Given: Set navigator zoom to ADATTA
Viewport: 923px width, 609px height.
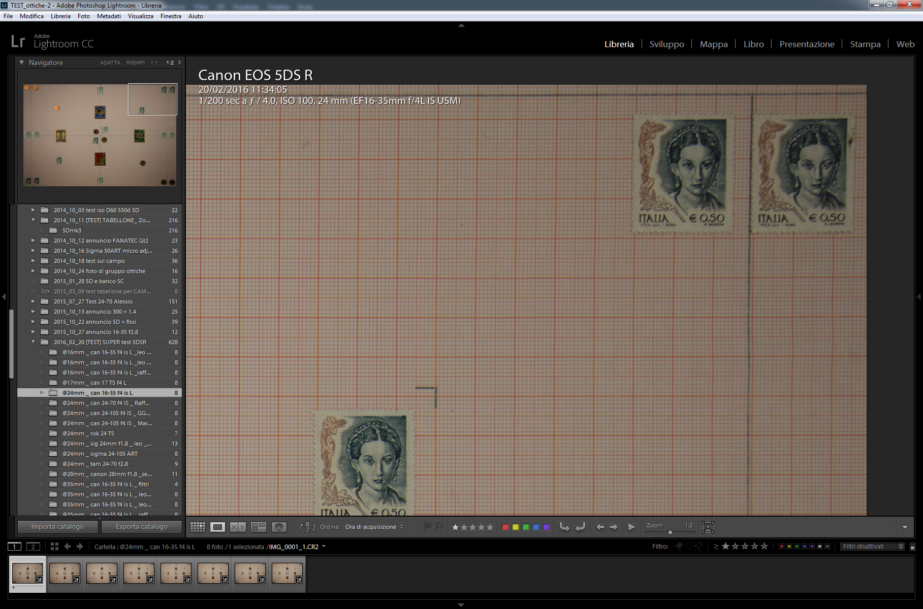Looking at the screenshot, I should click(x=110, y=63).
